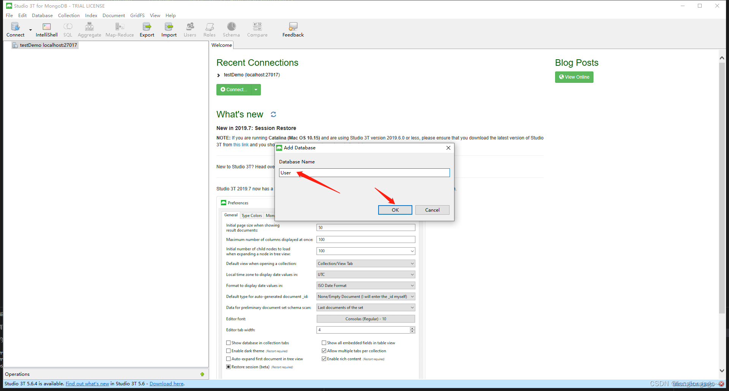Image resolution: width=729 pixels, height=391 pixels.
Task: Click the Users toolbar icon
Action: 190,30
